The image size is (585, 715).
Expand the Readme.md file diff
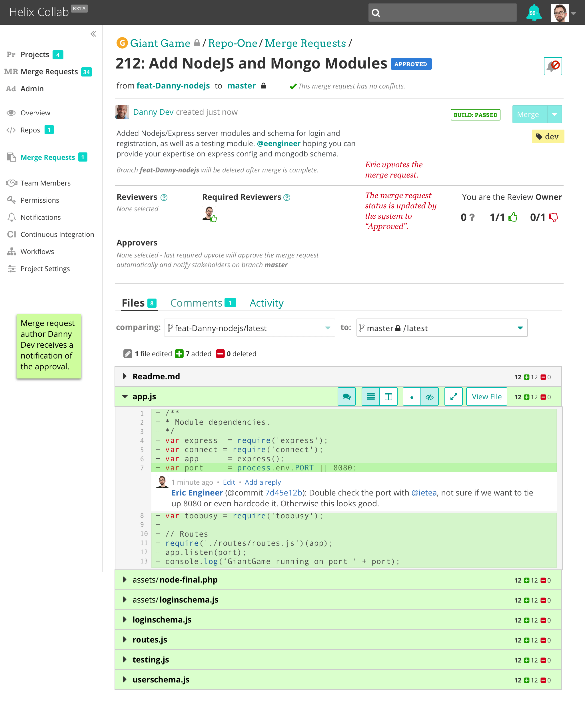click(125, 376)
